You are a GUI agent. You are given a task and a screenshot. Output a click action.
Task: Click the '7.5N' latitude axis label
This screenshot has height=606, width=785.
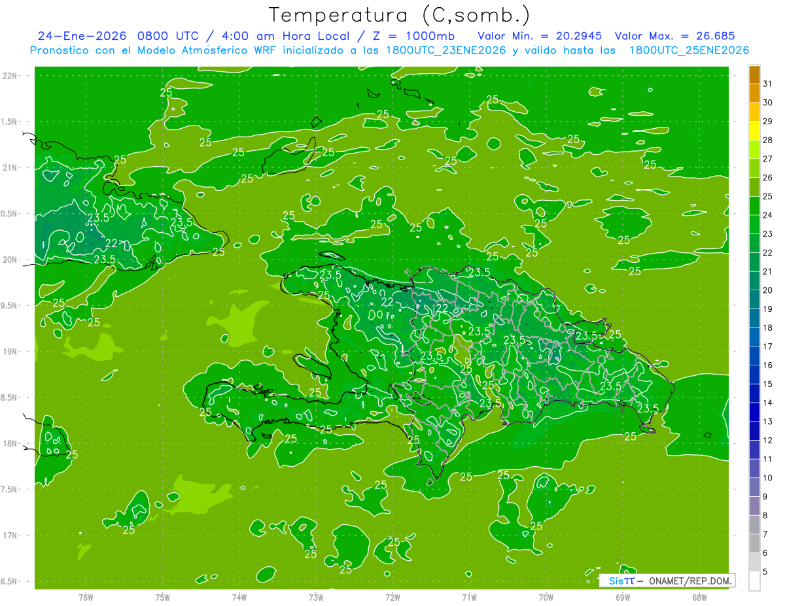pos(10,489)
